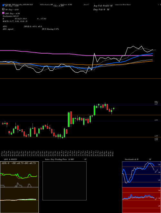Select the '20 Day = 5.03' legend text
Screen dimensions: 161x213
[x=11, y=6]
